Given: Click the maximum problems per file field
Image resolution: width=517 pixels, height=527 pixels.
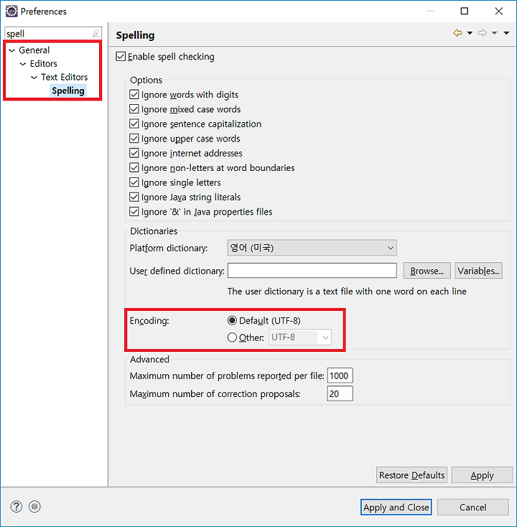Looking at the screenshot, I should 340,376.
